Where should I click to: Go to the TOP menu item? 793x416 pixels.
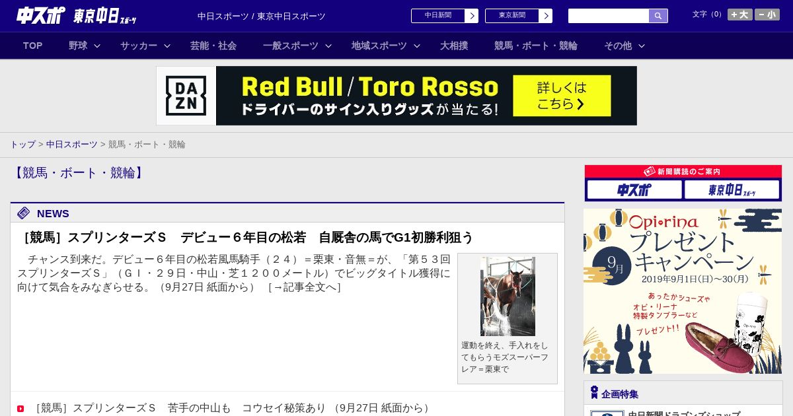pyautogui.click(x=32, y=46)
